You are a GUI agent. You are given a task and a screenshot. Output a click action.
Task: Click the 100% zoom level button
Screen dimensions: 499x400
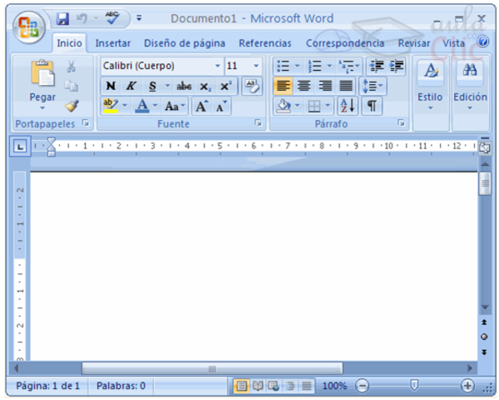click(x=334, y=386)
